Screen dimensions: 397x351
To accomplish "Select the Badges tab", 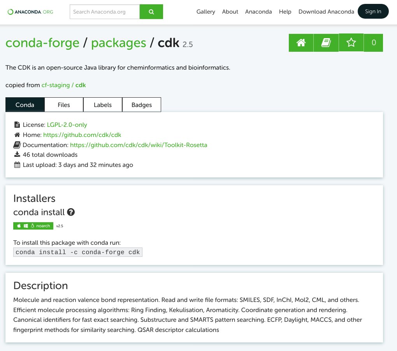I will tap(142, 105).
